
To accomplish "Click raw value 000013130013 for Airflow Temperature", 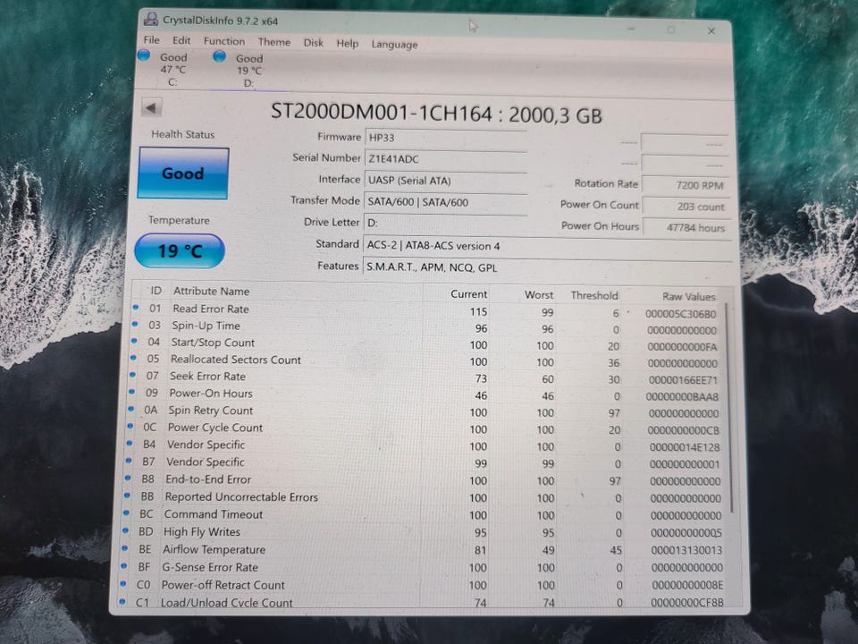I will pyautogui.click(x=686, y=550).
